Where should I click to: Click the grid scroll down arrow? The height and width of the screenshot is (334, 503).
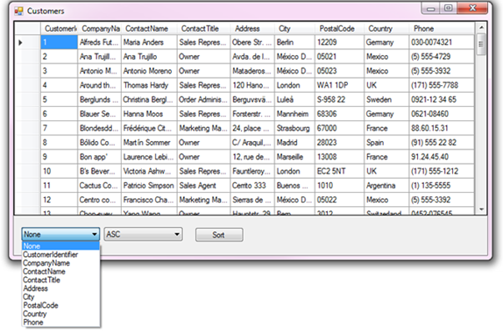[481, 210]
